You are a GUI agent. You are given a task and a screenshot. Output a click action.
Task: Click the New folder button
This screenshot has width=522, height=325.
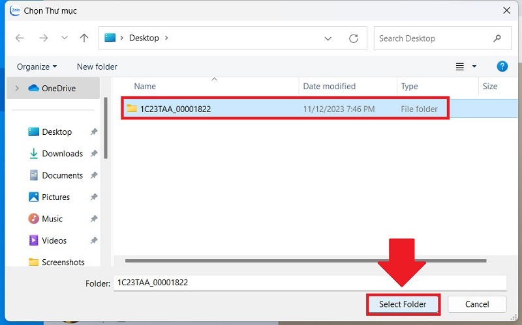[97, 66]
